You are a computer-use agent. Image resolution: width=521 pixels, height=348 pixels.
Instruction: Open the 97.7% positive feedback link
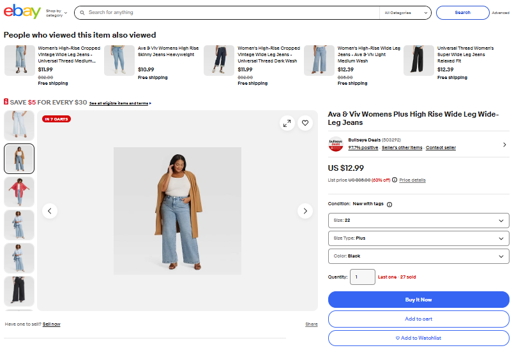click(363, 148)
